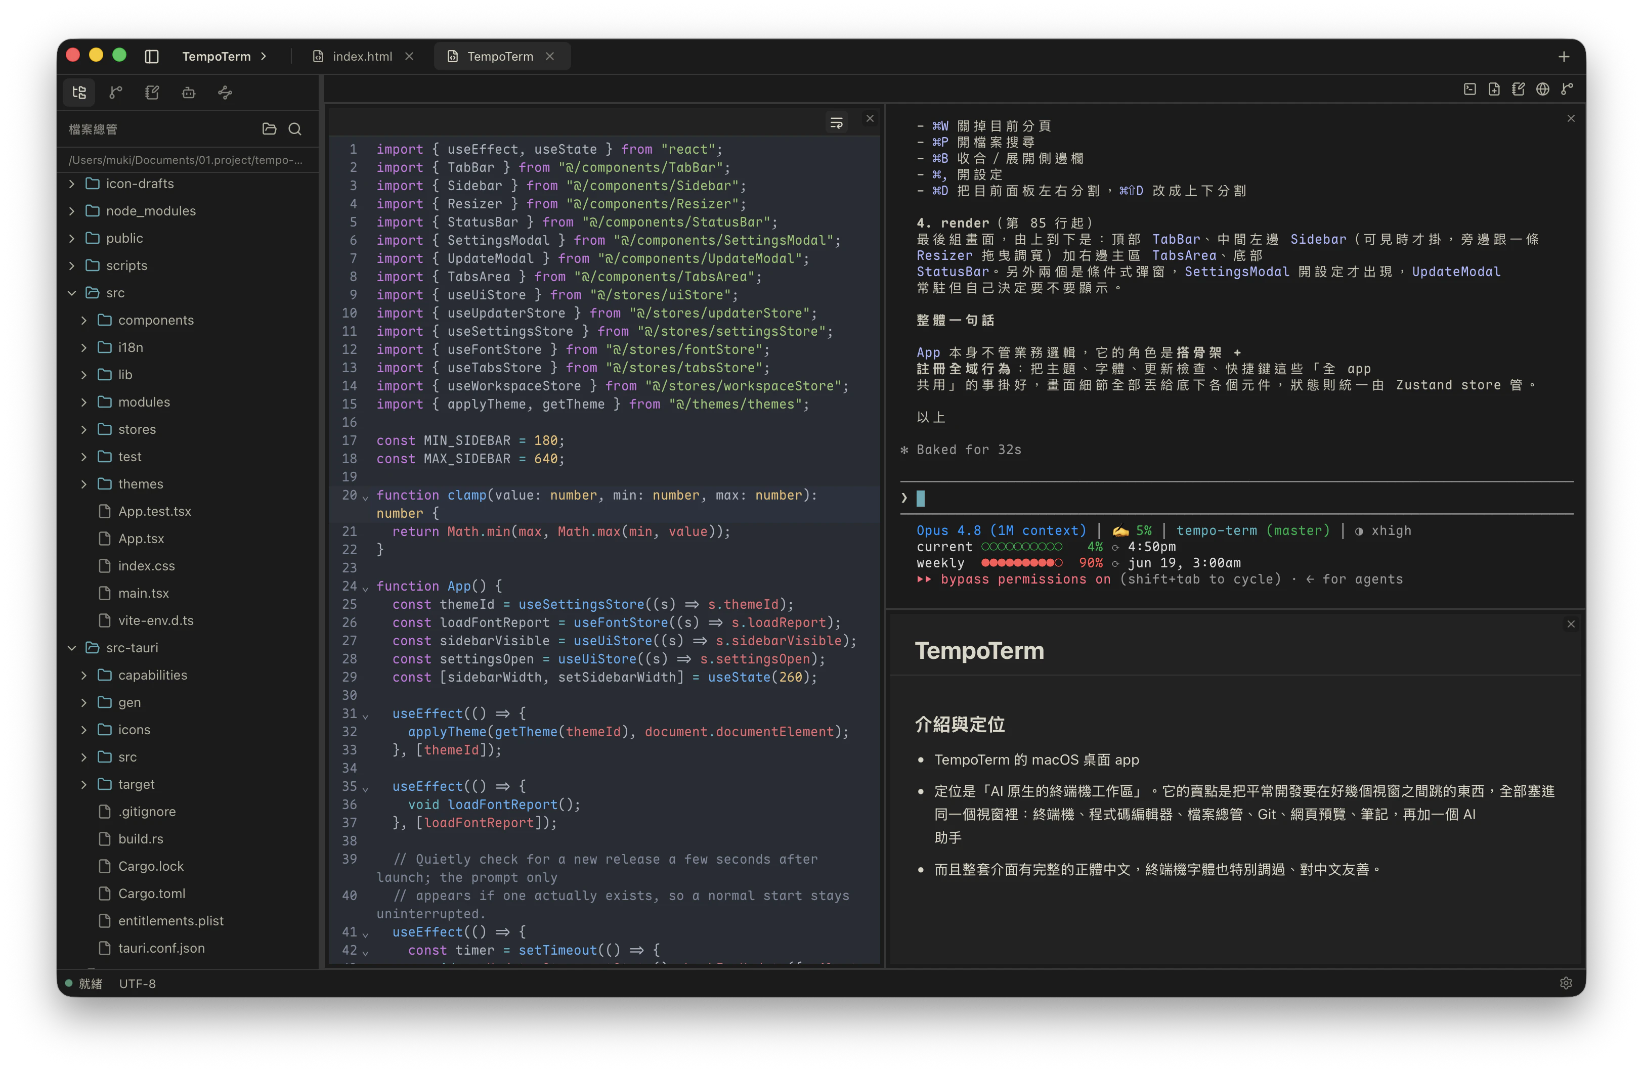Image resolution: width=1643 pixels, height=1072 pixels.
Task: Add a new tab with plus icon
Action: 1564,57
